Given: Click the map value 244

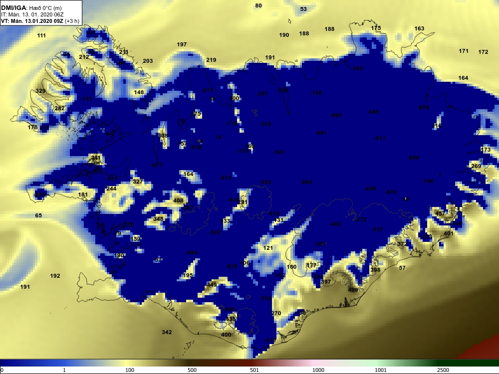Looking at the screenshot, I should [x=111, y=188].
